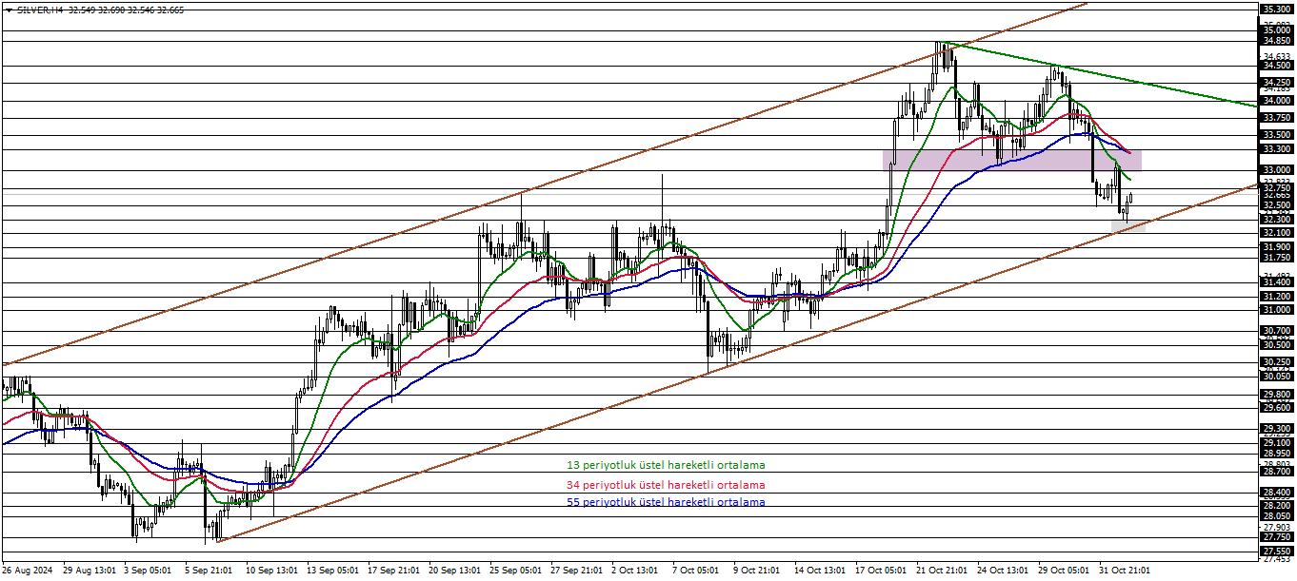This screenshot has height=581, width=1297.
Task: Click the blue legend text '55 periyotluk üstel hareketli ortalama'
Action: (x=666, y=501)
